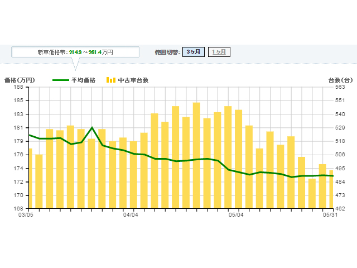357x268 pixels.
Task: Switch the range to 1ヶ月
Action: pos(219,52)
